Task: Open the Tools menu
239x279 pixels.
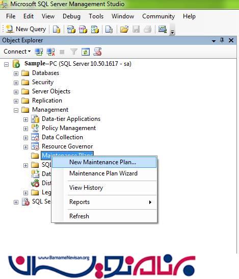Action: [x=96, y=16]
